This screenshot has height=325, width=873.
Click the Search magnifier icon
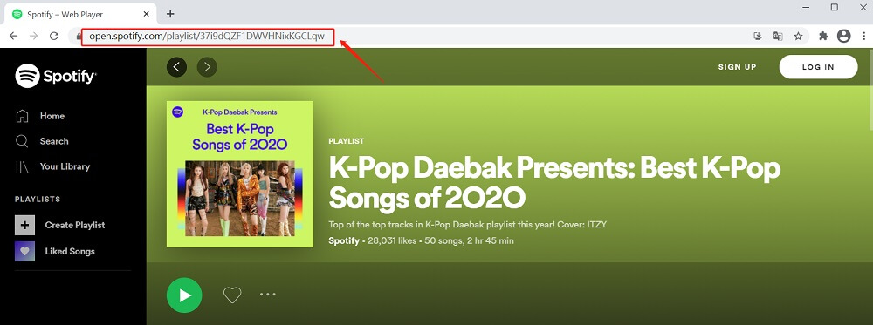pyautogui.click(x=23, y=141)
